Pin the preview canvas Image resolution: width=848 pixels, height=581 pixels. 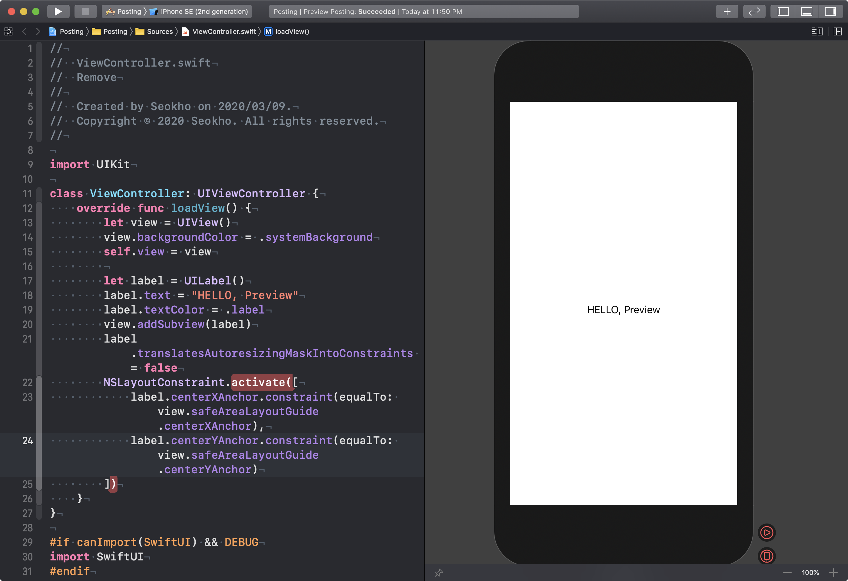[439, 573]
